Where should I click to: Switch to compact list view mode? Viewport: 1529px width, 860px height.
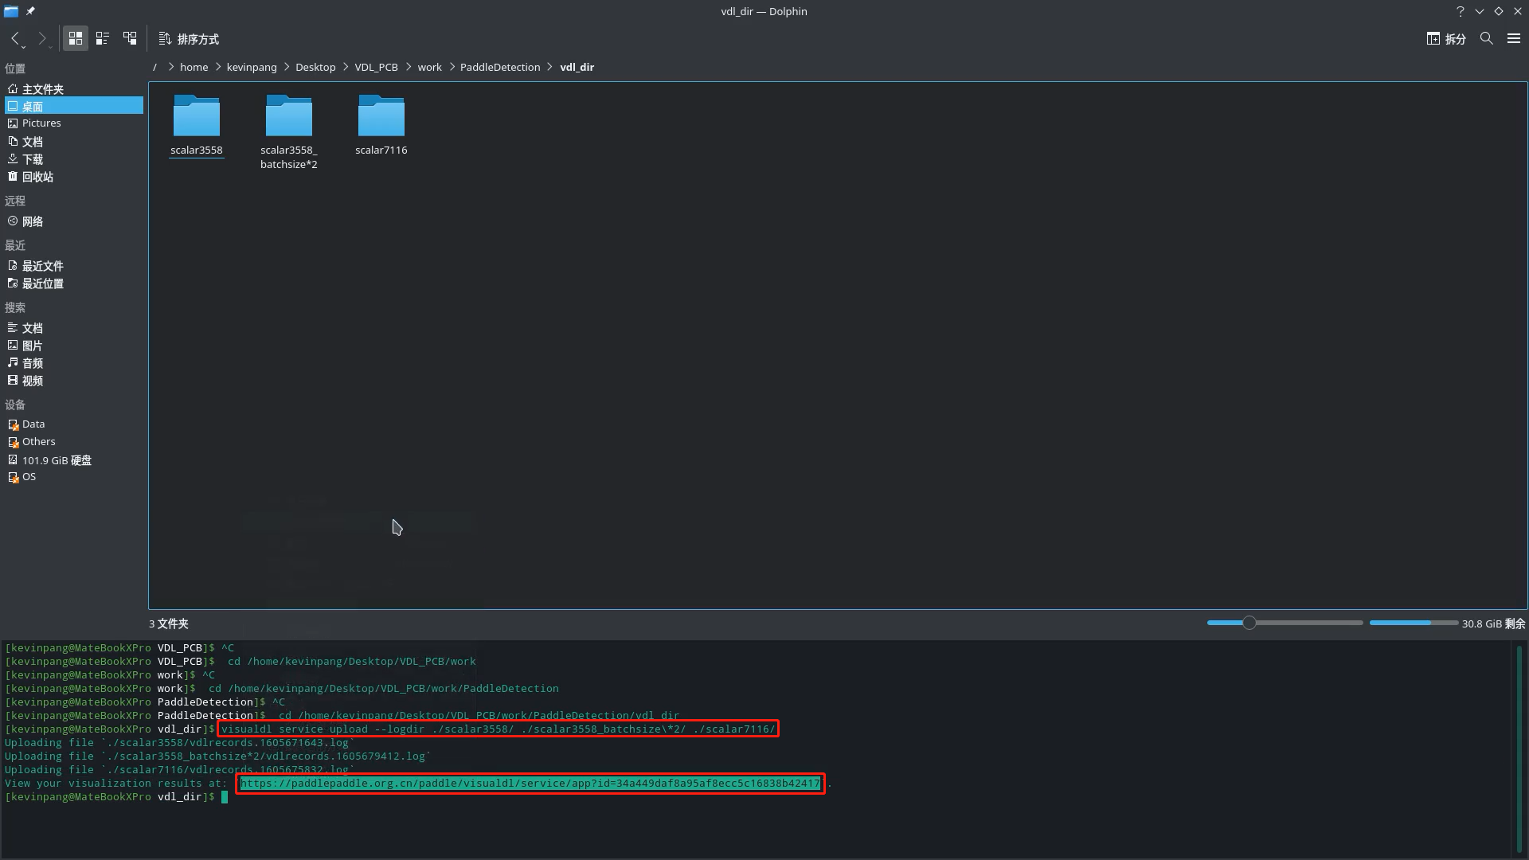[102, 37]
